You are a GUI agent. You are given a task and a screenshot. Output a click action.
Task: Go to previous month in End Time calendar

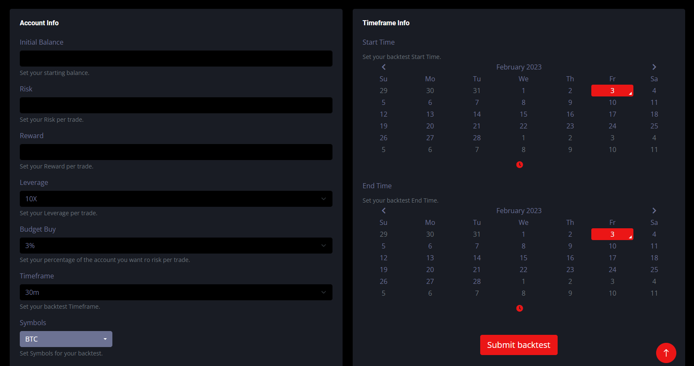click(383, 211)
